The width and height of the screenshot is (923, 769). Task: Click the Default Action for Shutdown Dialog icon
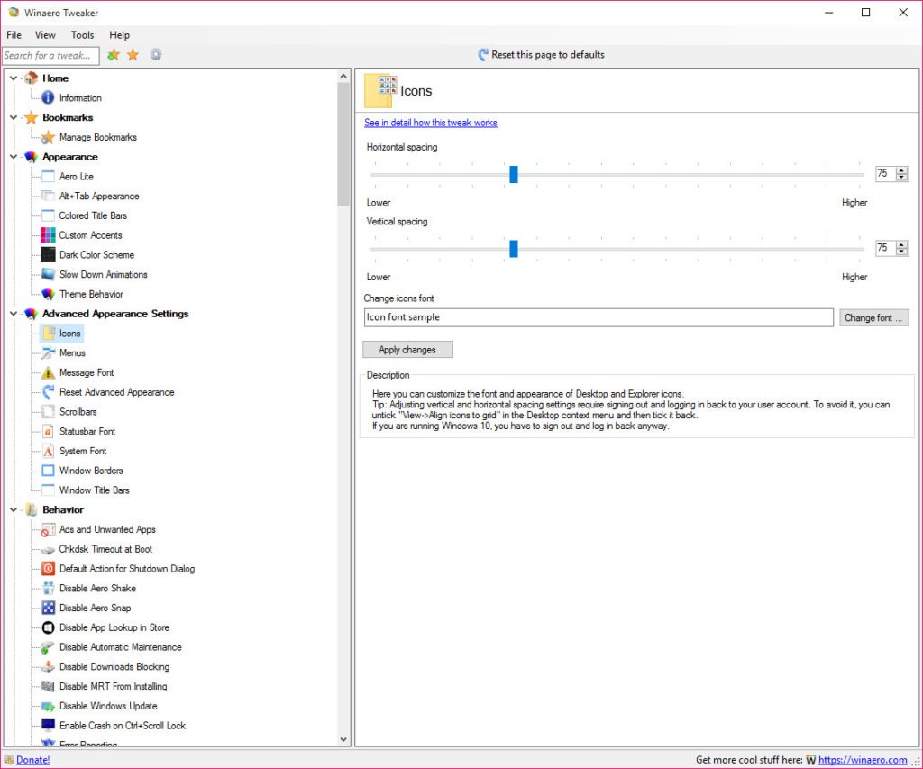click(48, 569)
